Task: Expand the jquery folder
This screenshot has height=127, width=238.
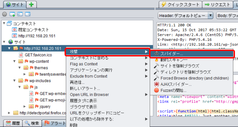Action: 25,106
